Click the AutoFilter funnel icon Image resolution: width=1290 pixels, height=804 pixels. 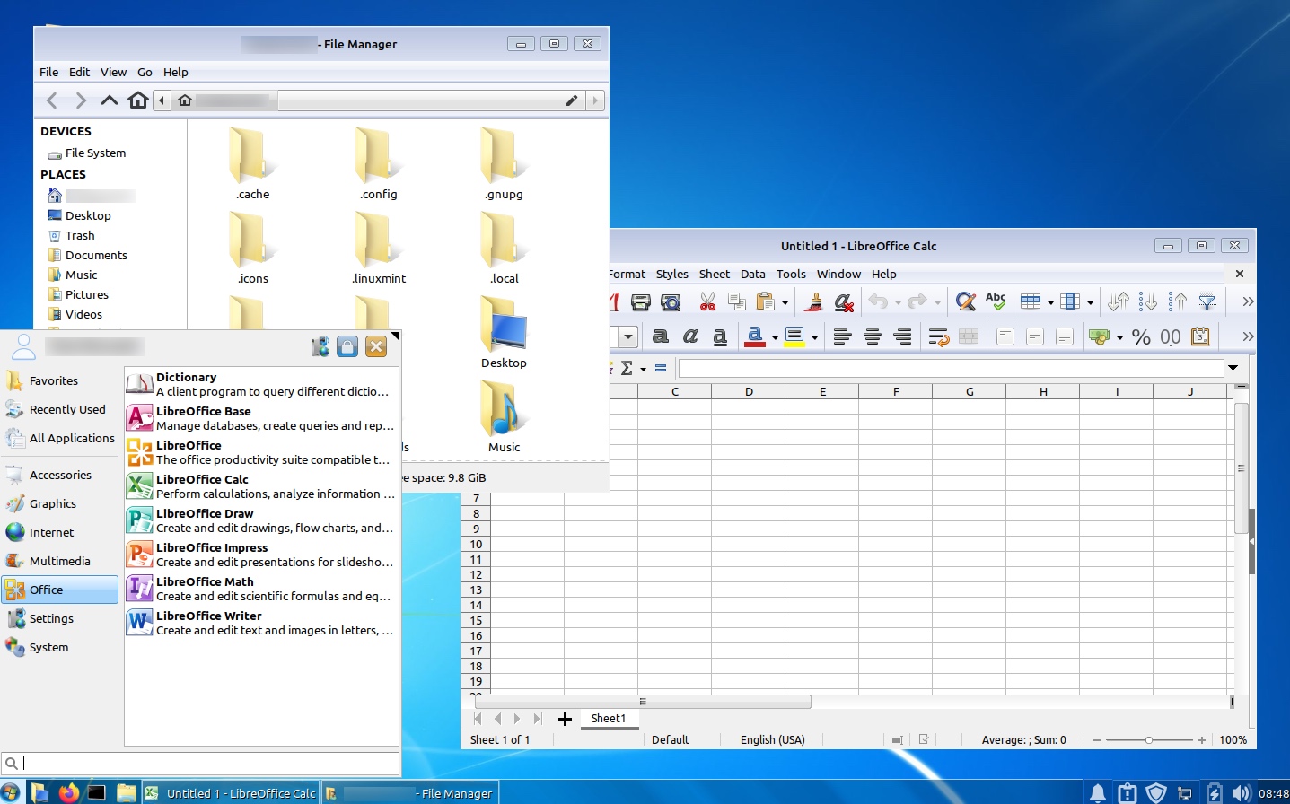tap(1207, 302)
